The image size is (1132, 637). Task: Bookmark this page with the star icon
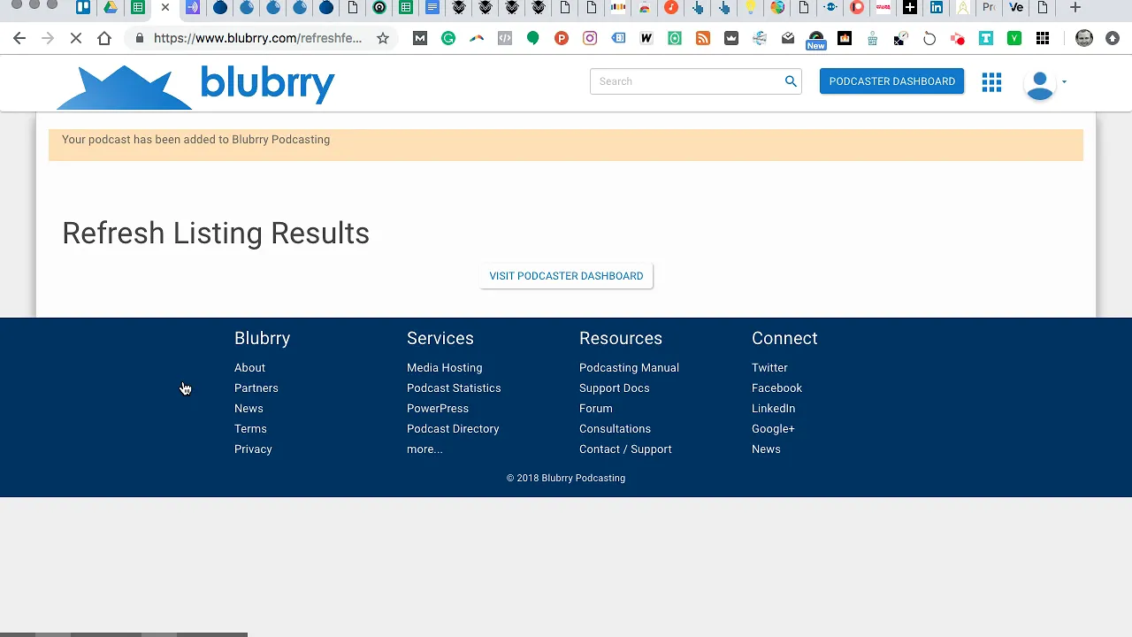(x=383, y=38)
